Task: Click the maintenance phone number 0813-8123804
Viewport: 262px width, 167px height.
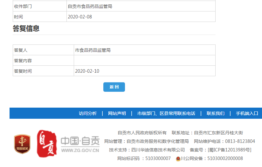Action: [x=240, y=141]
